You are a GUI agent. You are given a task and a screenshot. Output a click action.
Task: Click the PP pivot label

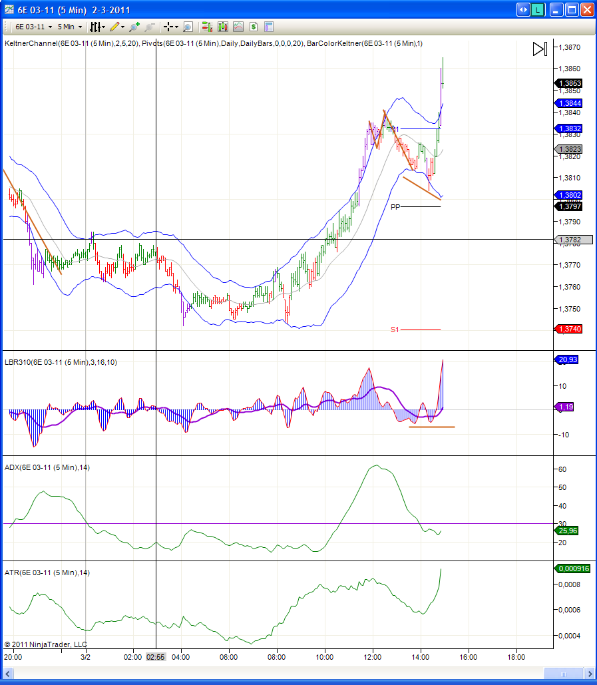395,207
